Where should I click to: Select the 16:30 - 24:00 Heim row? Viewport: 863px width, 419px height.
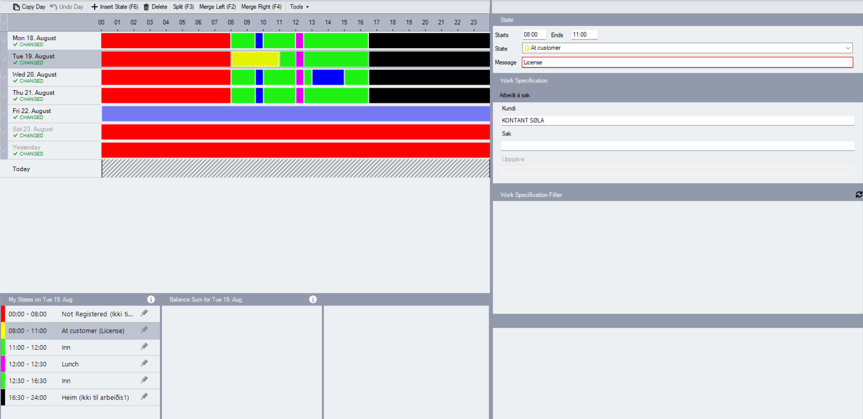[x=80, y=397]
